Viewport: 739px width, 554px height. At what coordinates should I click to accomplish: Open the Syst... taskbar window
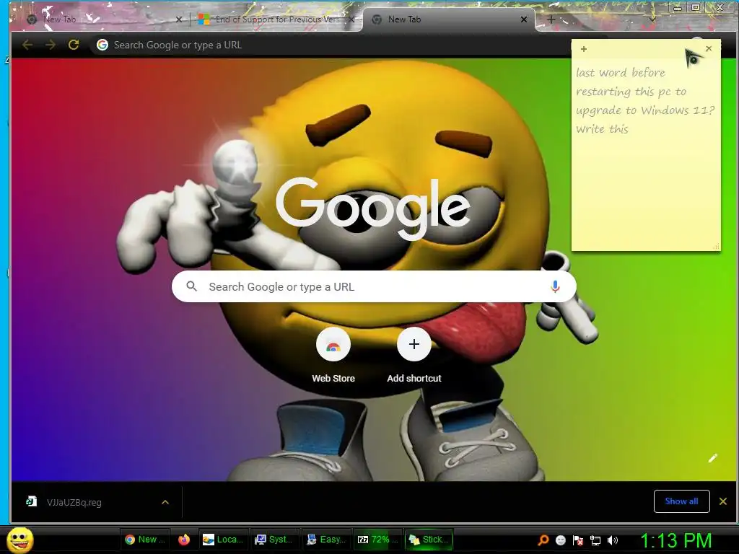(276, 540)
